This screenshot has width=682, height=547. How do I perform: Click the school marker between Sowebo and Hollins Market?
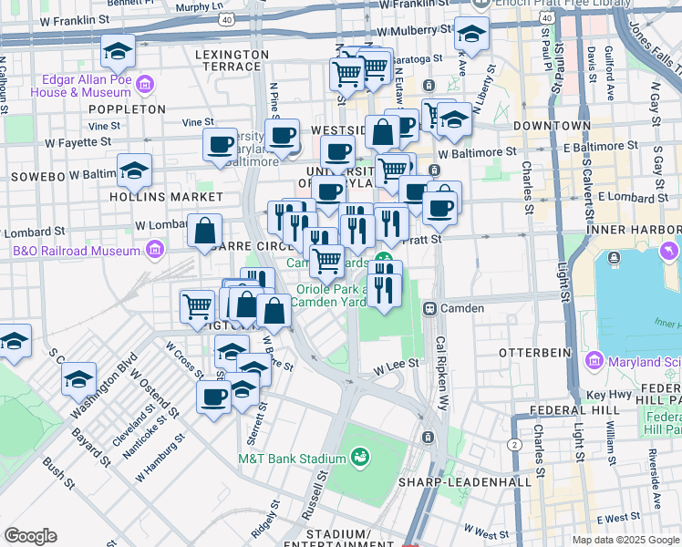[134, 170]
